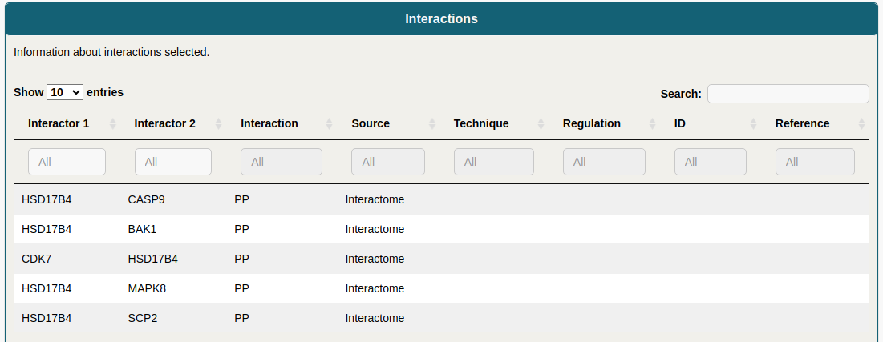Click sort arrows icon in Source column
The image size is (883, 342).
[x=432, y=124]
